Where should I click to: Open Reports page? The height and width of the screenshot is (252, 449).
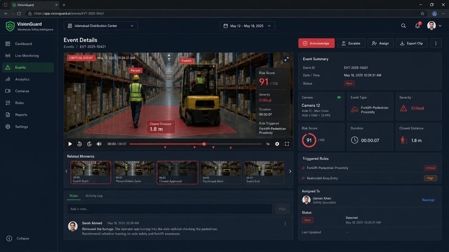pyautogui.click(x=28, y=115)
